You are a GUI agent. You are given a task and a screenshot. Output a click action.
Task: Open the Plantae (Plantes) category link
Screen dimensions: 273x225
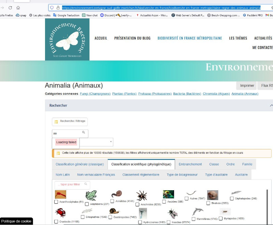tap(124, 94)
